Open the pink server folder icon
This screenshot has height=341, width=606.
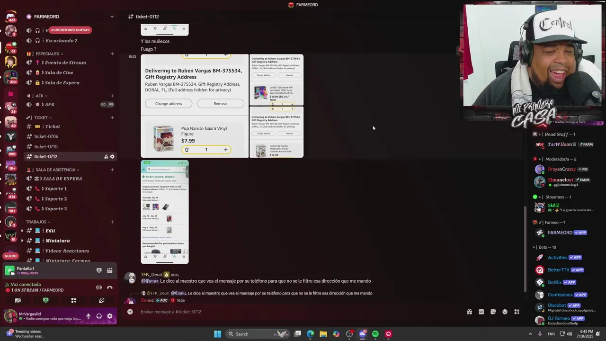tap(10, 94)
